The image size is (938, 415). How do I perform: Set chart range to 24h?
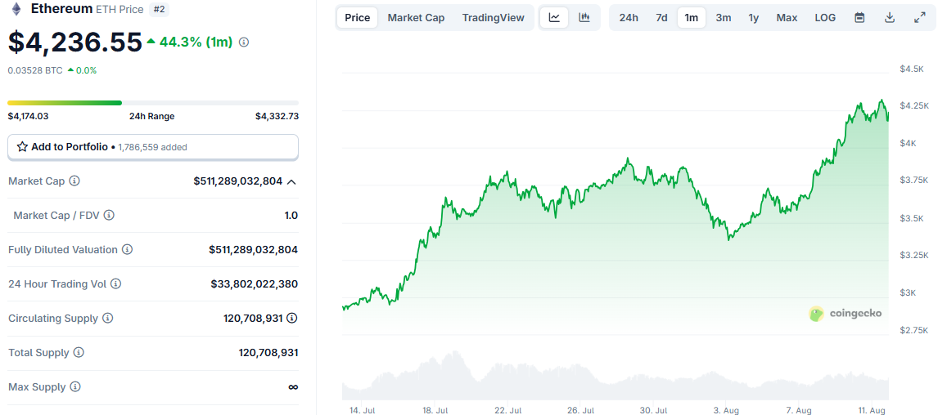[629, 17]
